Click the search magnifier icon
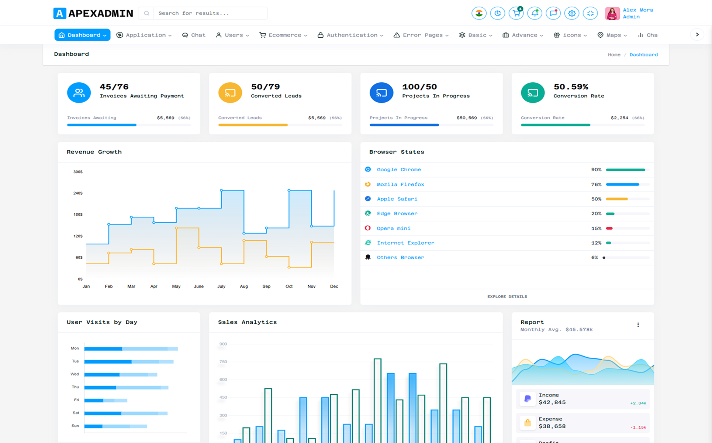The width and height of the screenshot is (712, 443). tap(146, 13)
